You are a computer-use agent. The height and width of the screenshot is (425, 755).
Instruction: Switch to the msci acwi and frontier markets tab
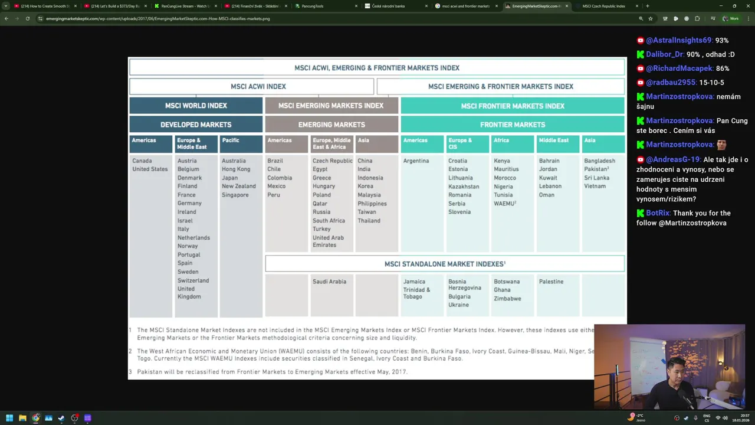click(x=467, y=6)
